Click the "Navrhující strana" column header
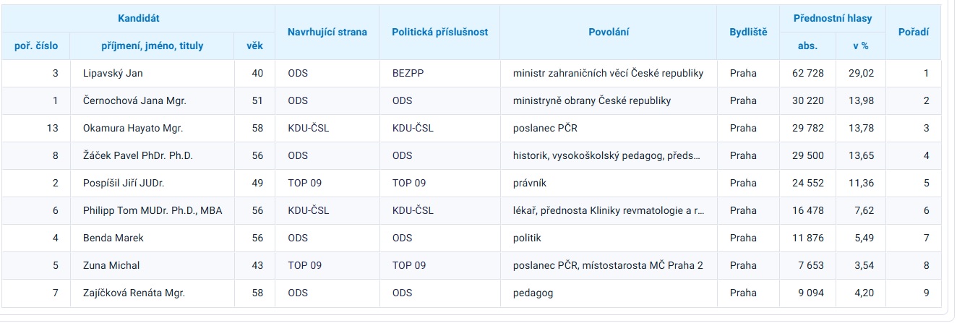 tap(327, 32)
